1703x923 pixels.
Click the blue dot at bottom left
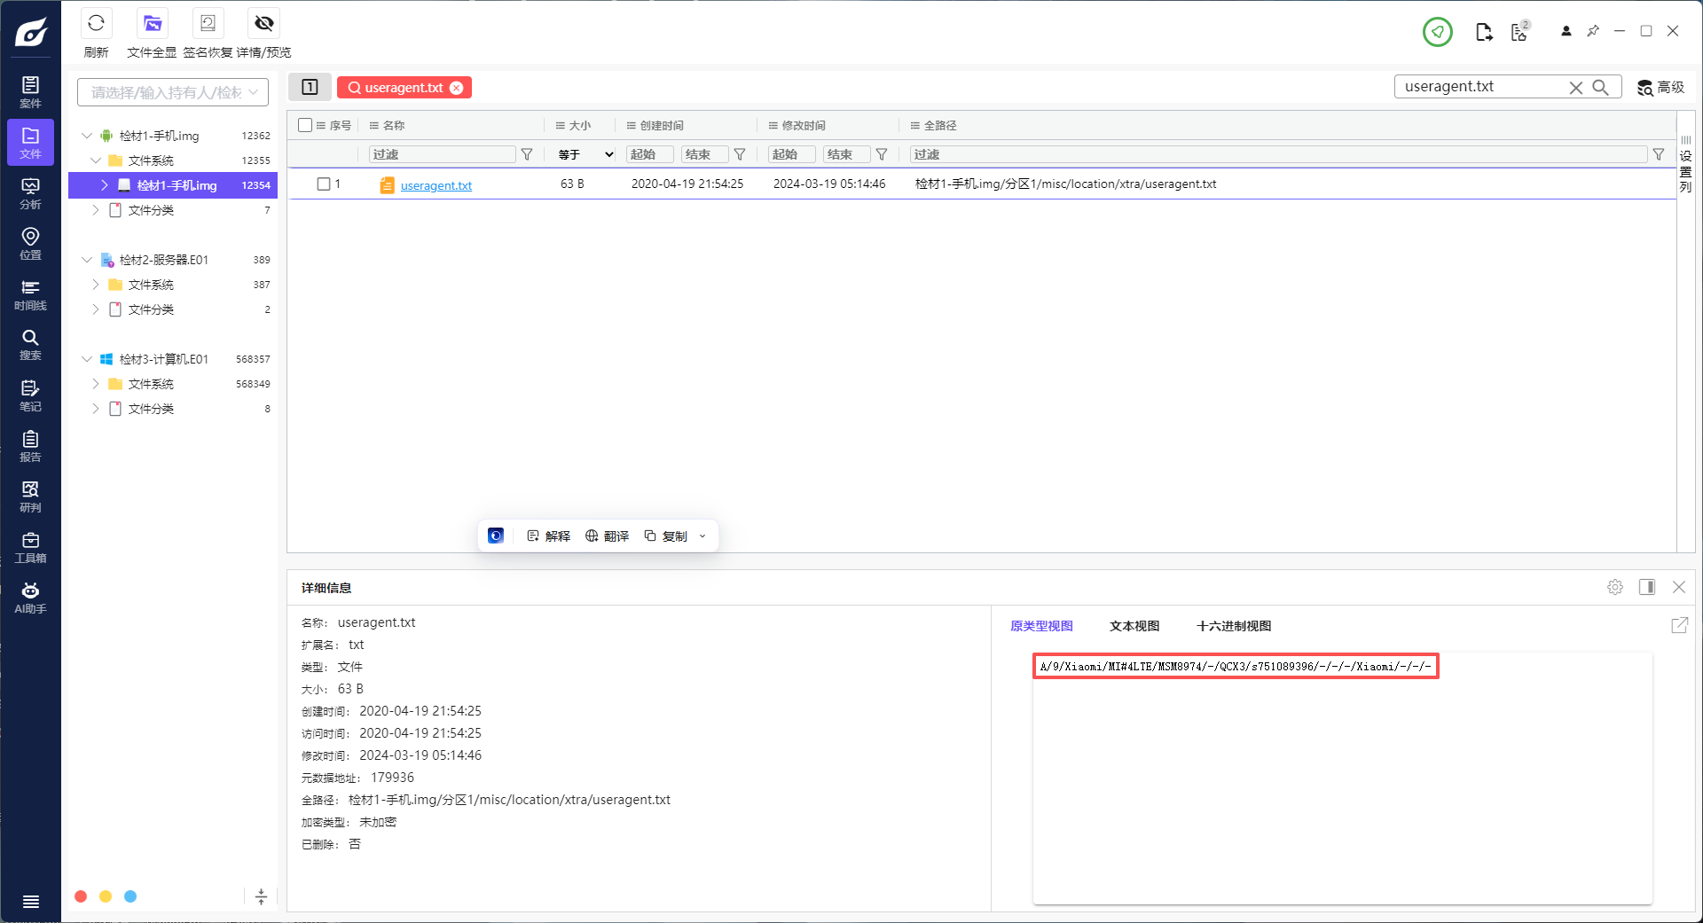pyautogui.click(x=130, y=896)
